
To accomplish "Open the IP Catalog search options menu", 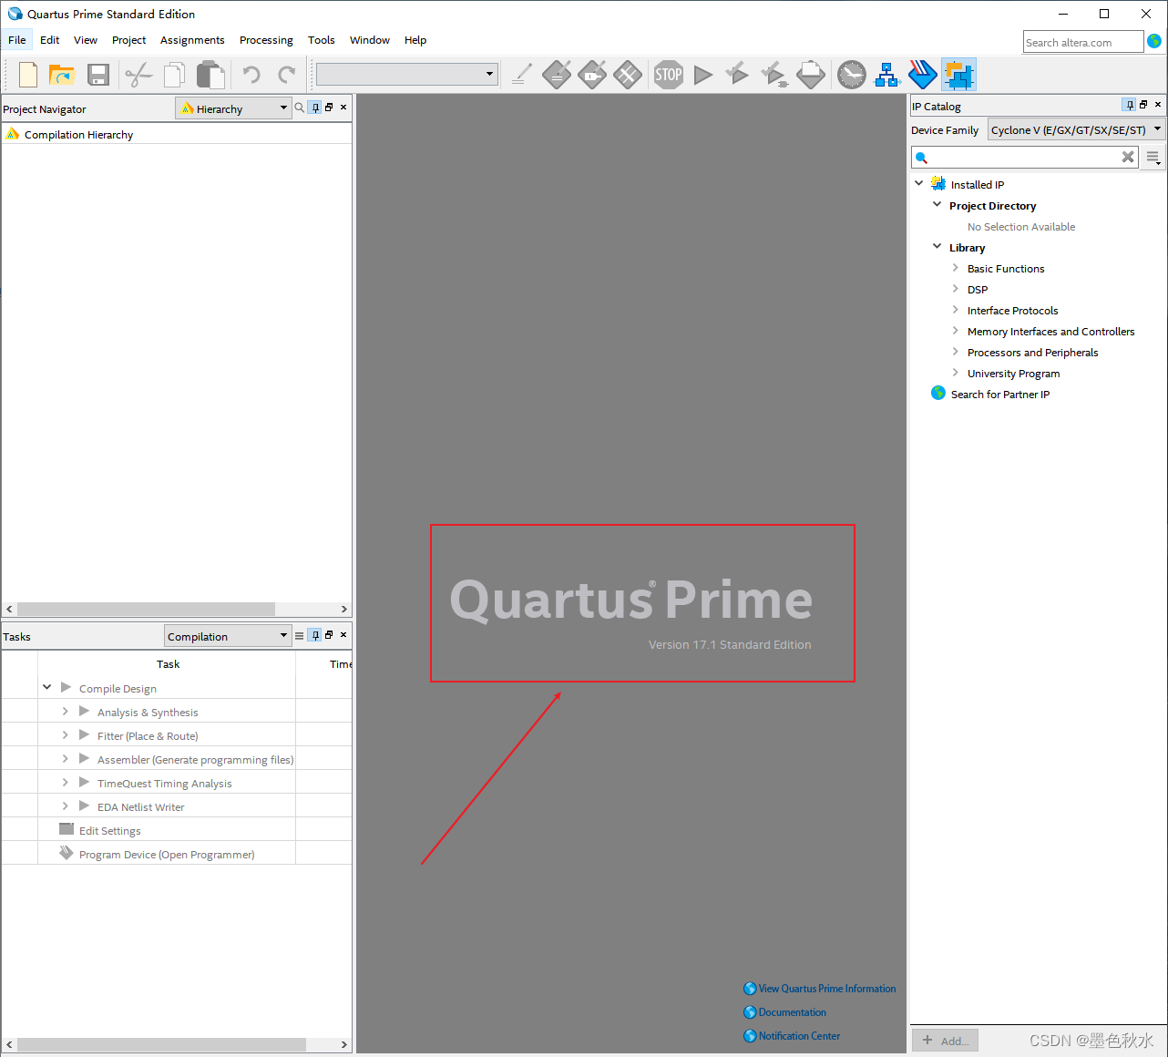I will (1153, 158).
